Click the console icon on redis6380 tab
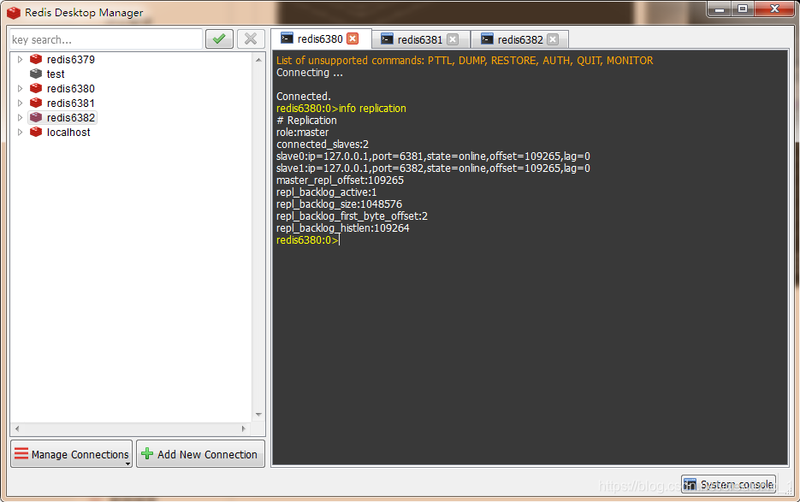Image resolution: width=800 pixels, height=502 pixels. (287, 38)
